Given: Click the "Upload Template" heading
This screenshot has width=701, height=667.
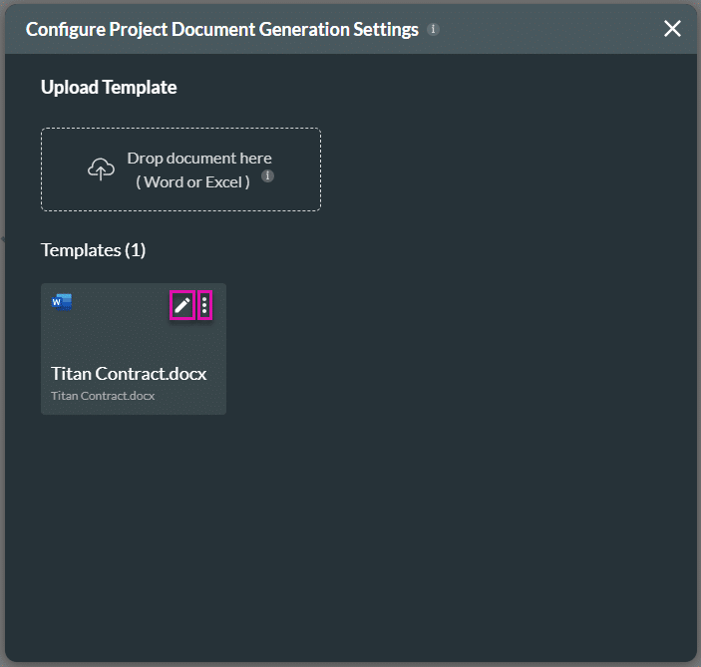Looking at the screenshot, I should pyautogui.click(x=109, y=88).
